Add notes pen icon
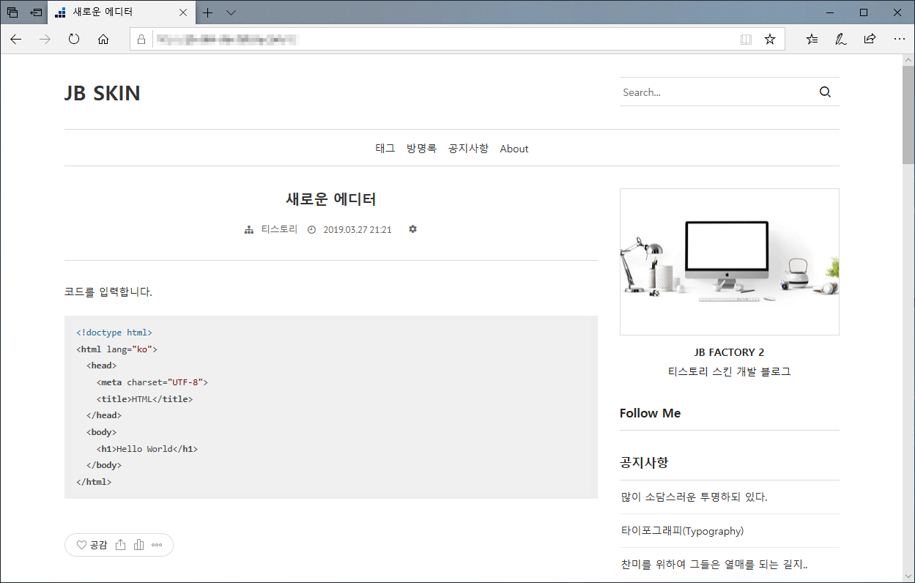The image size is (915, 583). click(841, 40)
